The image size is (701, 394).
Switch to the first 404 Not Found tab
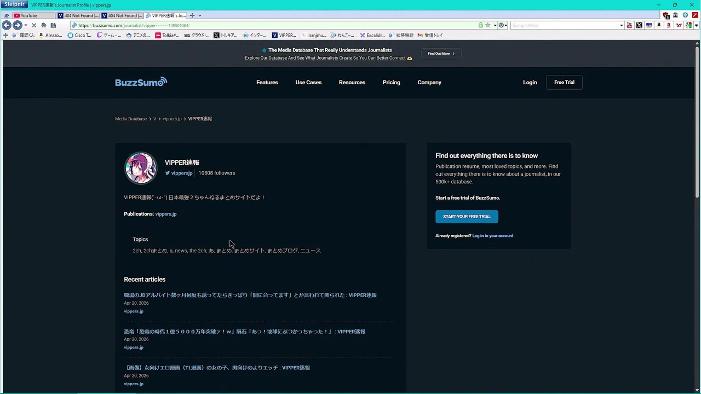tap(78, 15)
